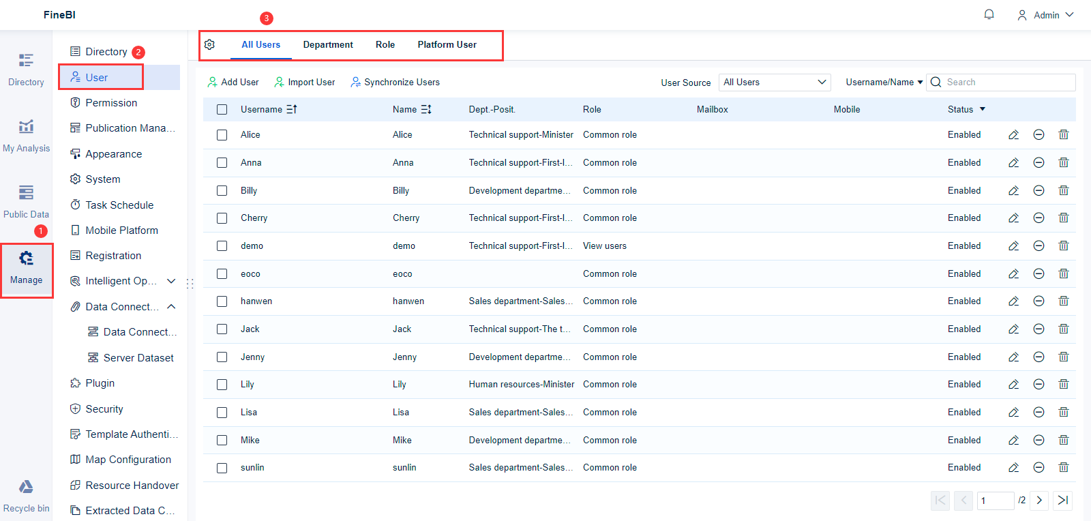
Task: Disable user hanwen with the circle-minus icon
Action: tap(1038, 301)
